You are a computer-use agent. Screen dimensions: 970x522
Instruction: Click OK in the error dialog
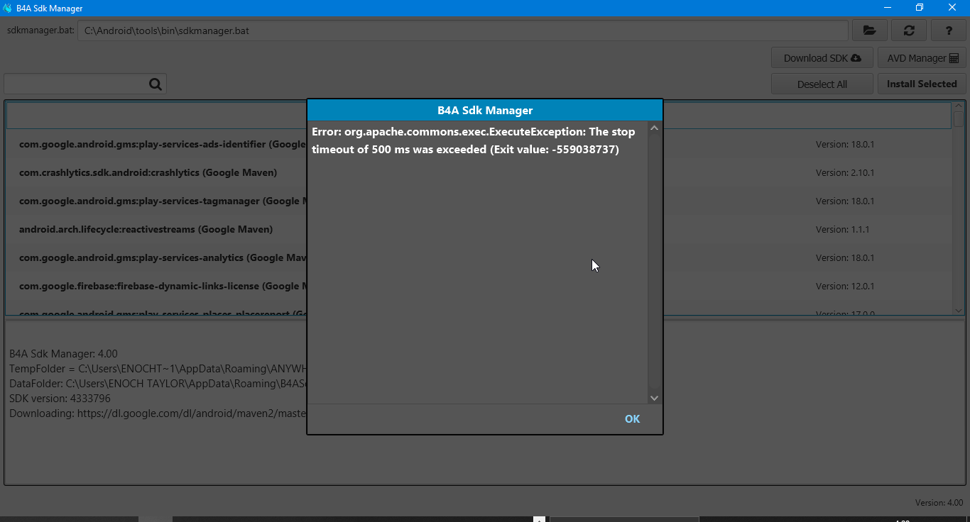click(632, 419)
